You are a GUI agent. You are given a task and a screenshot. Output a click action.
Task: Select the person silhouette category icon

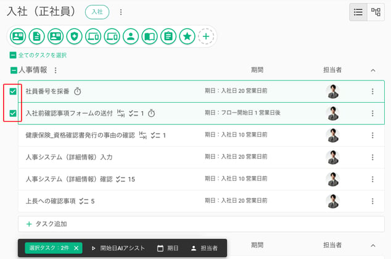(131, 36)
